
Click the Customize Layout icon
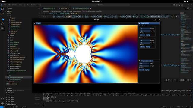point(174,5)
